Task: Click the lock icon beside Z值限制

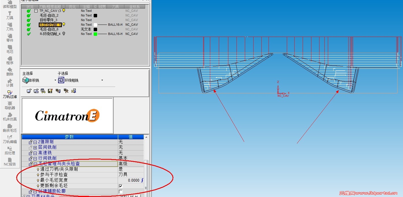Action: pos(31,142)
